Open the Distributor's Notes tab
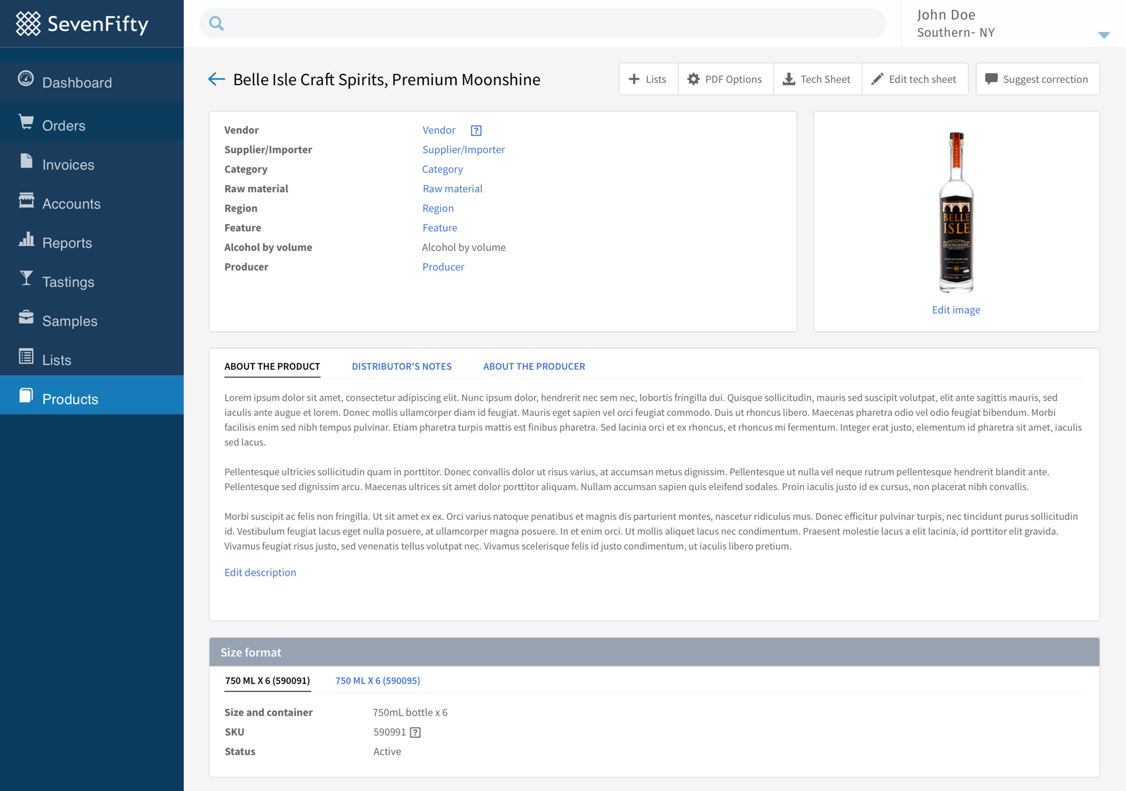This screenshot has height=791, width=1126. click(402, 366)
